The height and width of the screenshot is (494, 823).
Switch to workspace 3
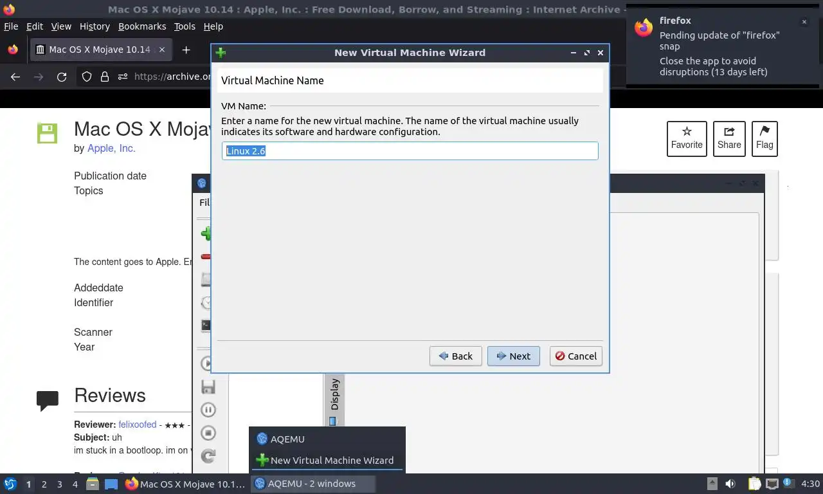[60, 484]
